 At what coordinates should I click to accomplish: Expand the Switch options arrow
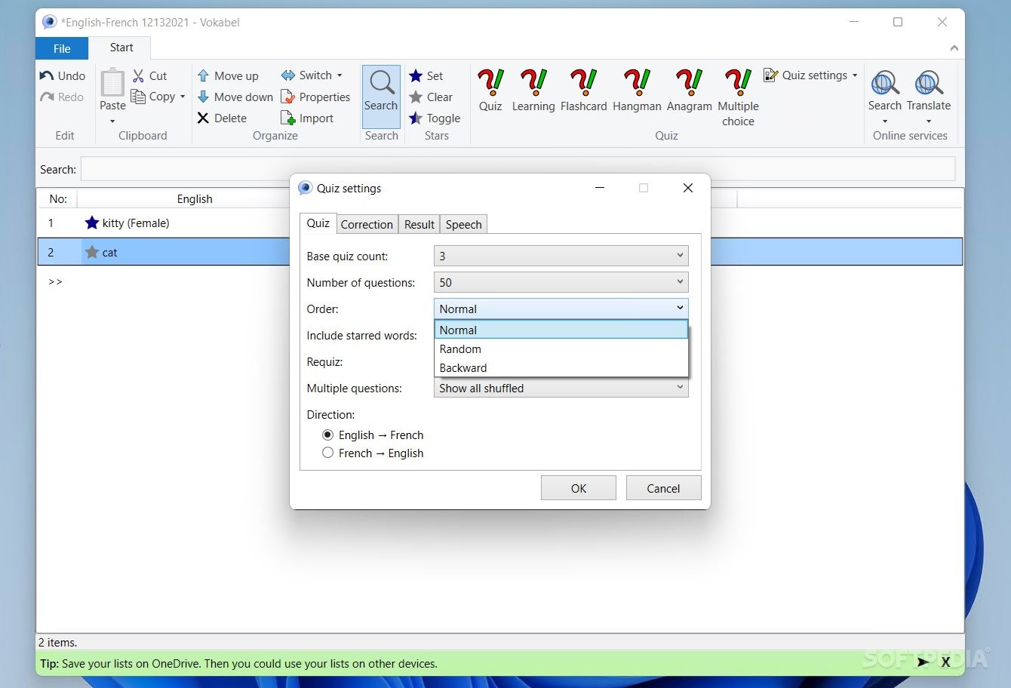(x=340, y=75)
